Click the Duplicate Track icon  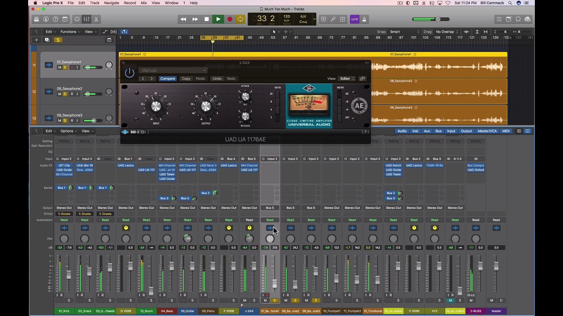(47, 40)
